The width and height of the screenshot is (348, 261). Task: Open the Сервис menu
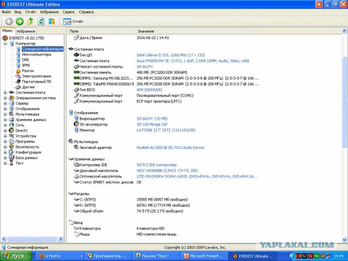[69, 12]
